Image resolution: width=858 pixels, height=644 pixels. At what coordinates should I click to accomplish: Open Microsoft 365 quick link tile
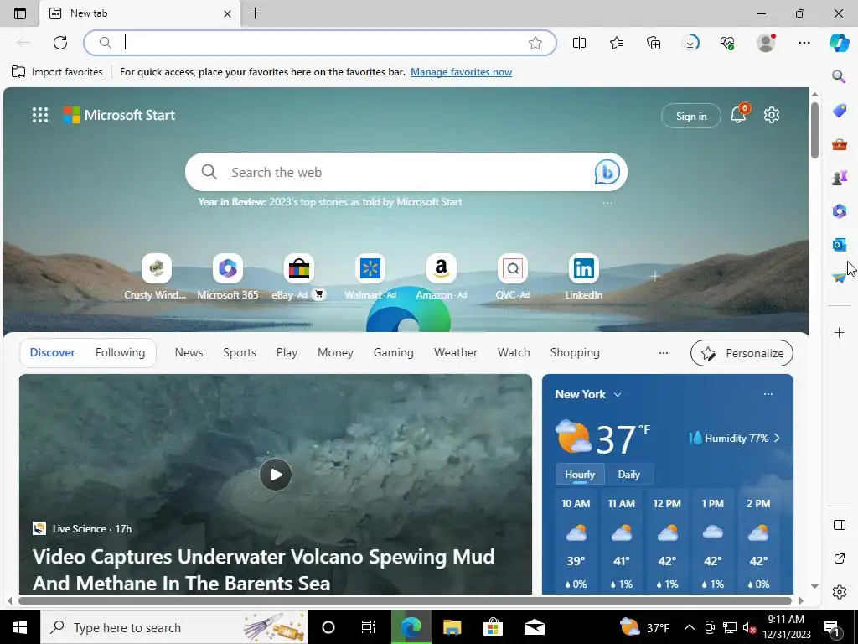[228, 277]
